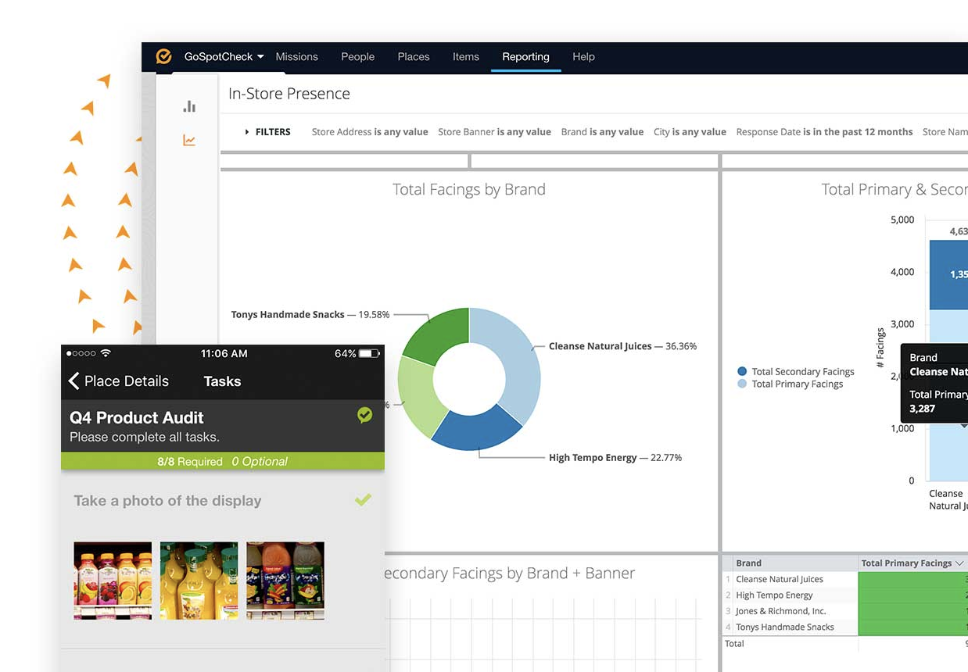This screenshot has height=672, width=968.
Task: Toggle the Total Primary Facings legend item
Action: pos(791,384)
